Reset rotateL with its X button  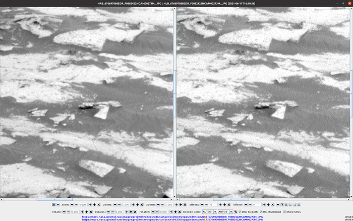pyautogui.click(x=135, y=212)
